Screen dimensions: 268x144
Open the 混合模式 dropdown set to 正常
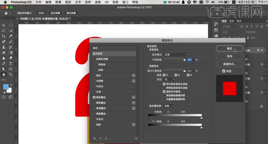(x=175, y=55)
